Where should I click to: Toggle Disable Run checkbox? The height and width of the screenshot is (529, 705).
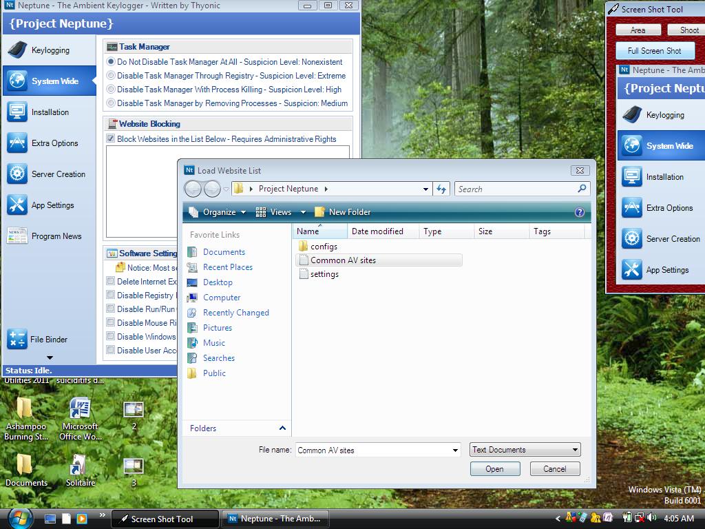click(x=110, y=309)
